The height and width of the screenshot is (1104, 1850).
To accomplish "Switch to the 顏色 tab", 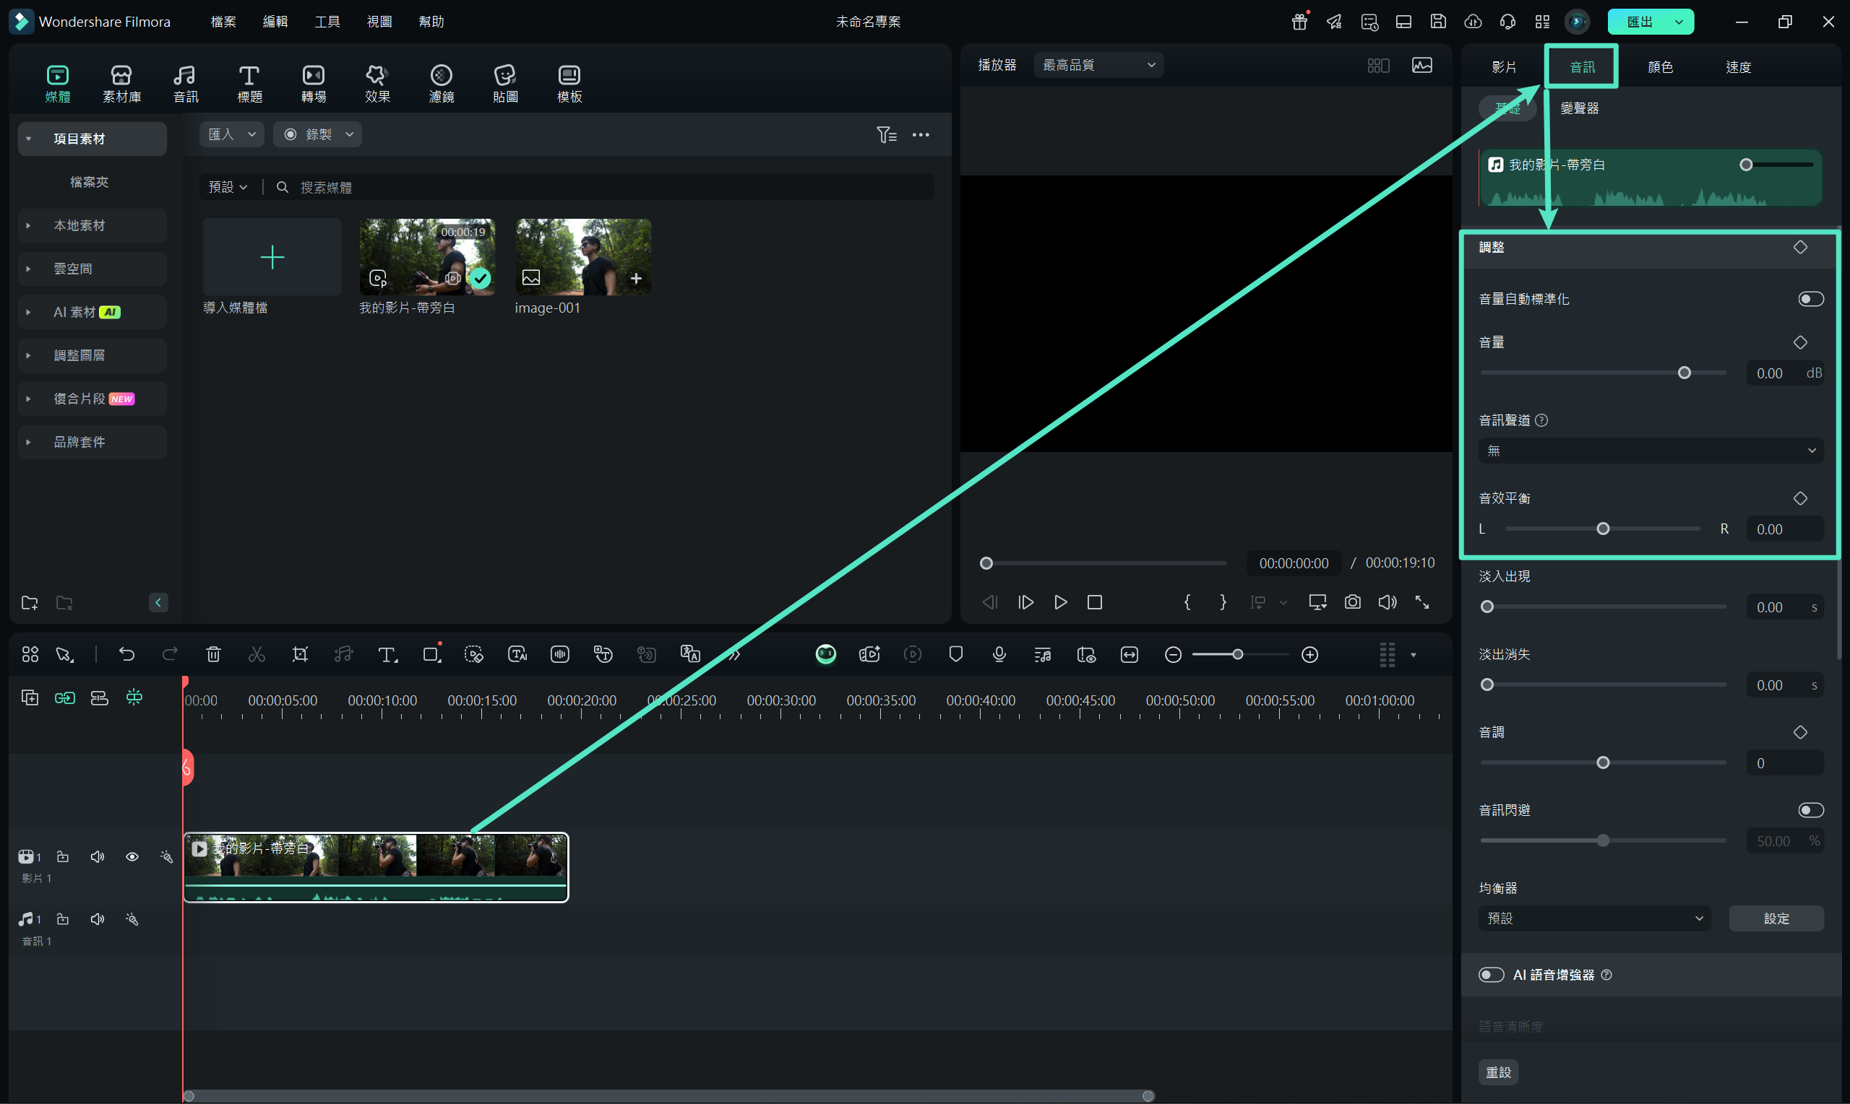I will 1659,67.
